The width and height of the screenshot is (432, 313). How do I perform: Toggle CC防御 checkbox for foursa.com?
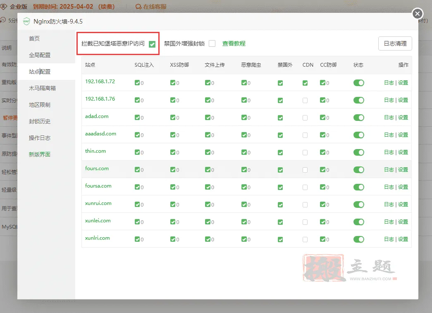(322, 187)
